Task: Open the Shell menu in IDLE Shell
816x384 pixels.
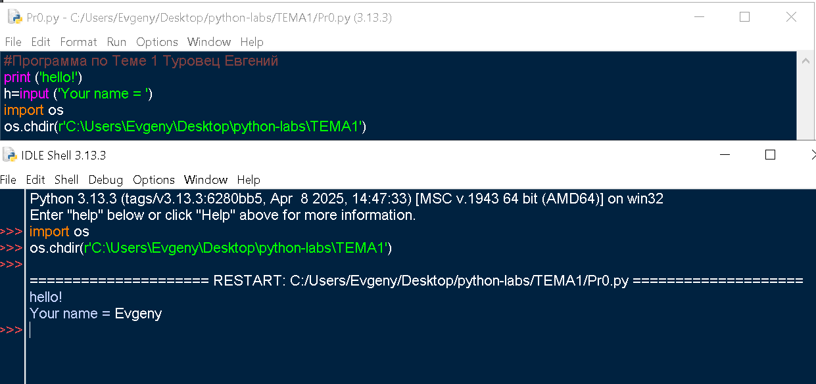Action: pyautogui.click(x=66, y=180)
